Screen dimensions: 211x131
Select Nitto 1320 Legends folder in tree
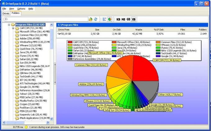pyautogui.click(x=34, y=66)
